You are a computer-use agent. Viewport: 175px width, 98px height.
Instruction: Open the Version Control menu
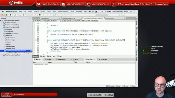pos(63,11)
